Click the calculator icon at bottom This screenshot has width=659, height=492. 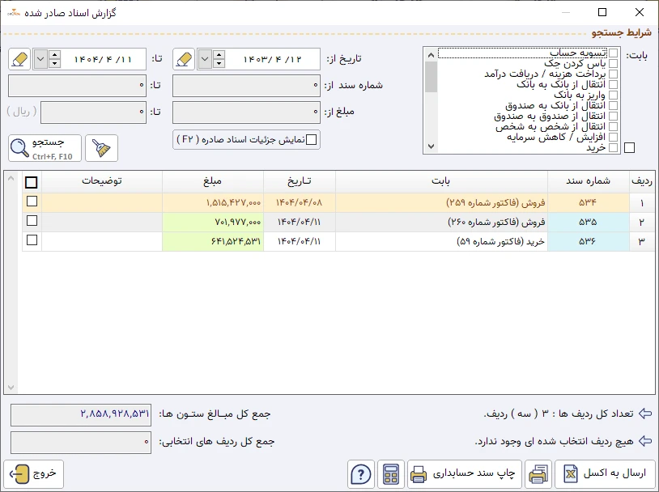[x=392, y=473]
